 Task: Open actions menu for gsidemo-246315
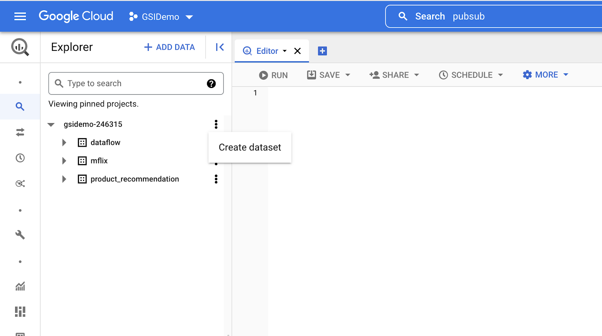point(216,124)
